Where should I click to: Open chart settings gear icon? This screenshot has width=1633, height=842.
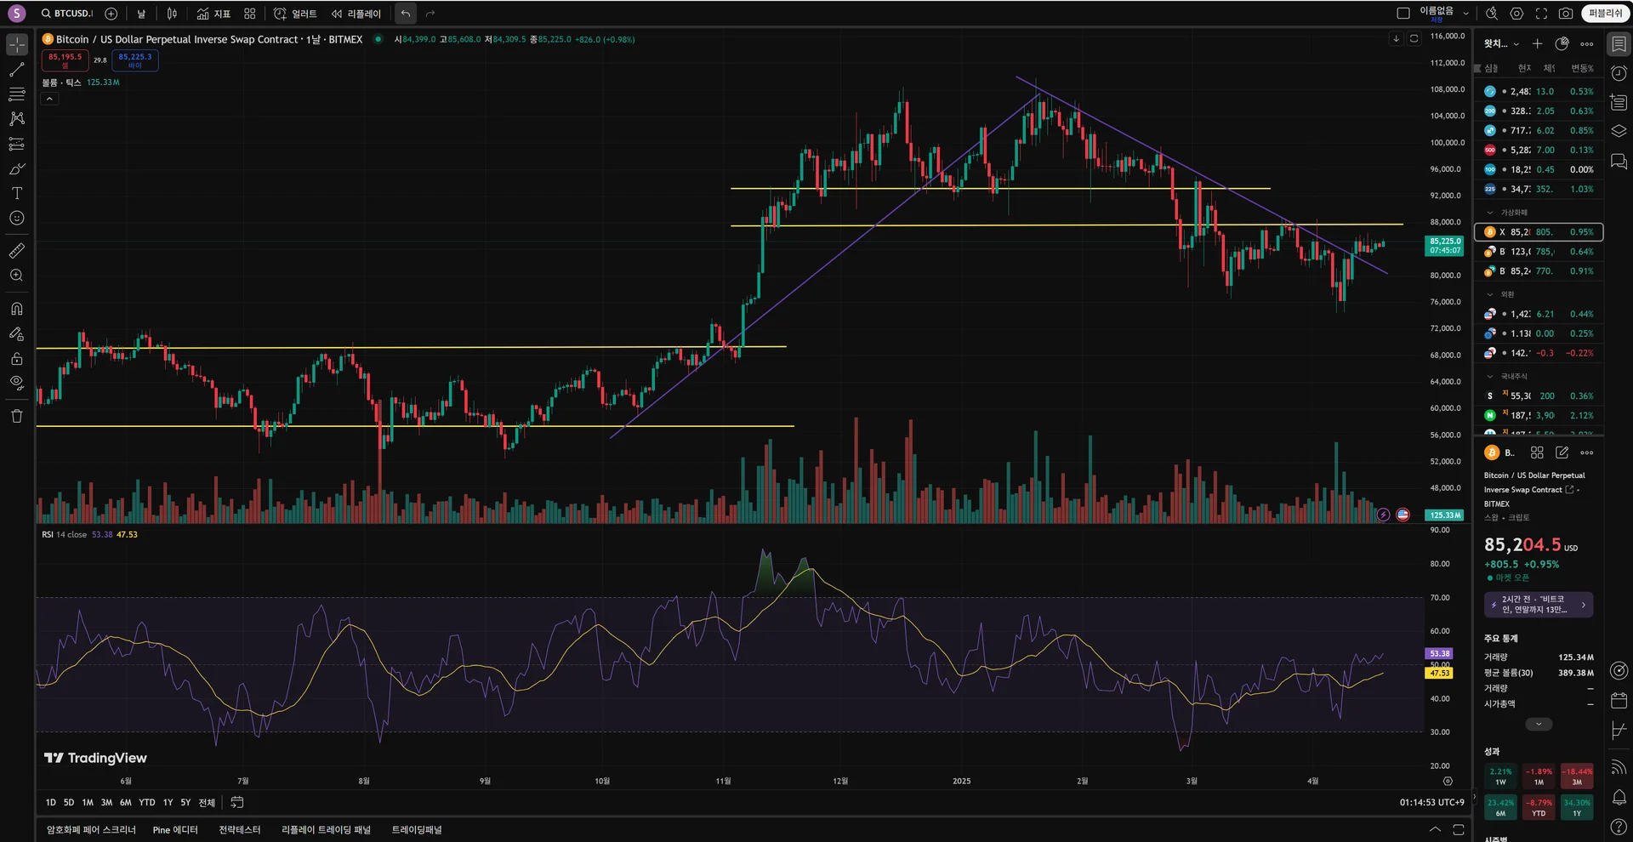[x=1516, y=14]
